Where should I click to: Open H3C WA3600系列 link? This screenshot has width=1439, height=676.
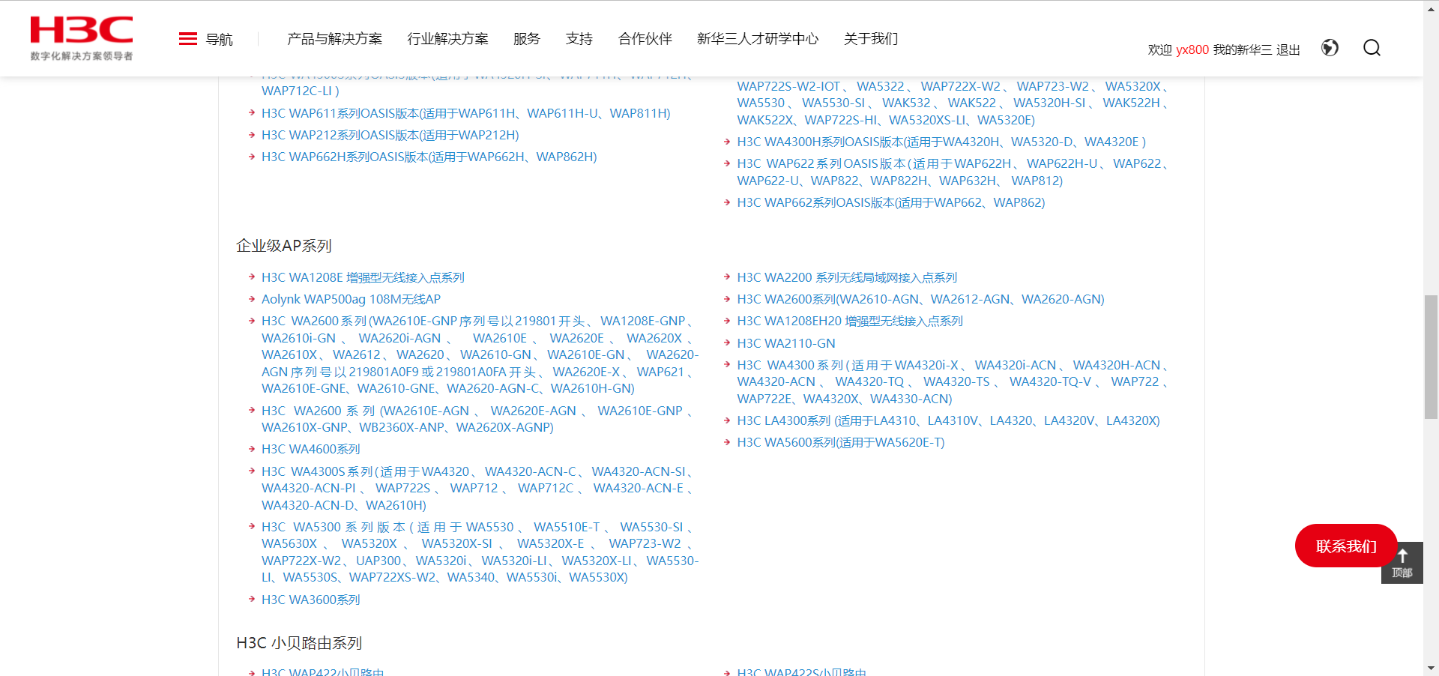[311, 600]
